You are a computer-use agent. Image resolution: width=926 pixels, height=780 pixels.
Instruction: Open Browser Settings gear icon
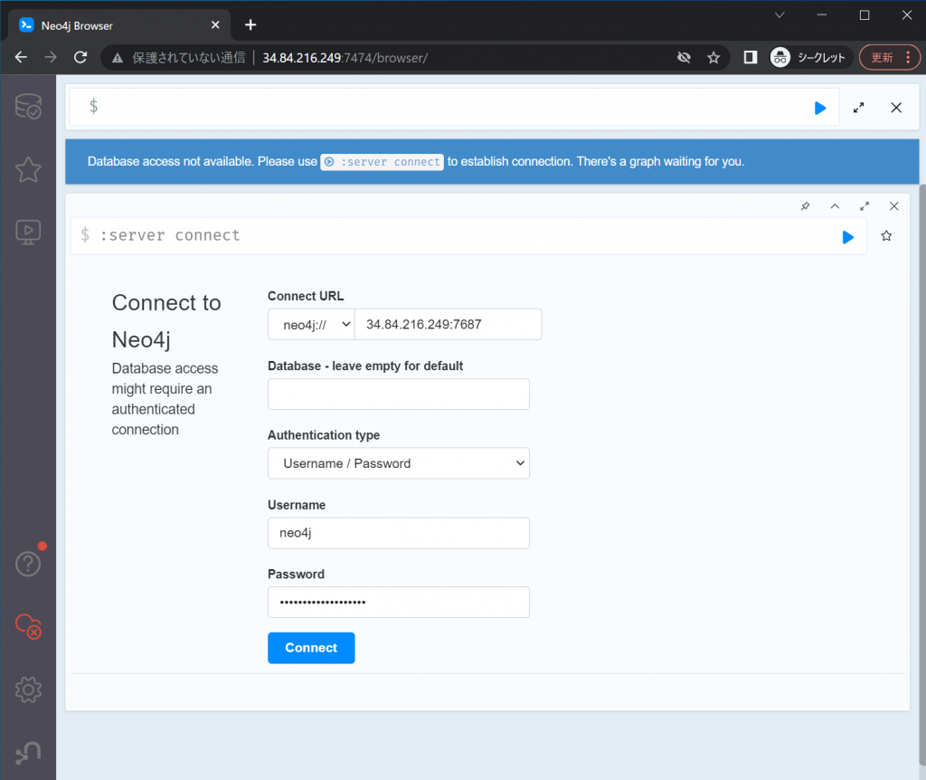click(x=28, y=690)
